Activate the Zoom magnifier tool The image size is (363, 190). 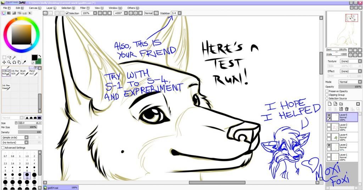coord(9,62)
